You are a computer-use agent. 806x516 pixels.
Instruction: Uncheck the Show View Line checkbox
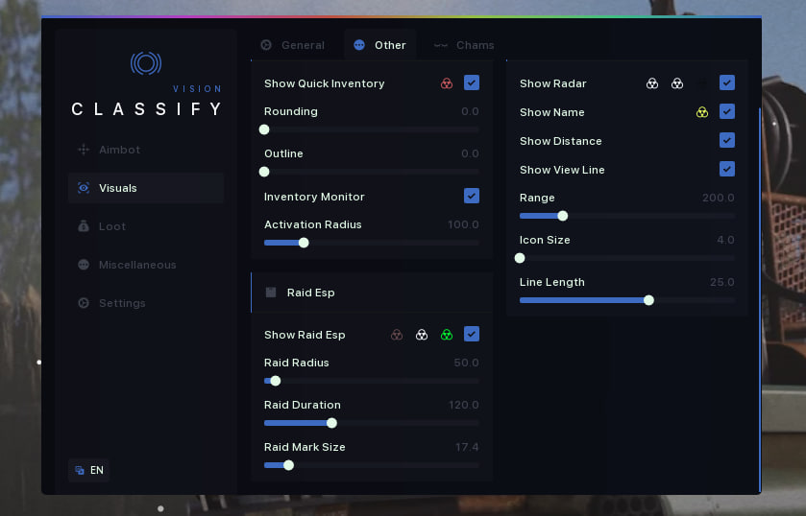(x=727, y=169)
